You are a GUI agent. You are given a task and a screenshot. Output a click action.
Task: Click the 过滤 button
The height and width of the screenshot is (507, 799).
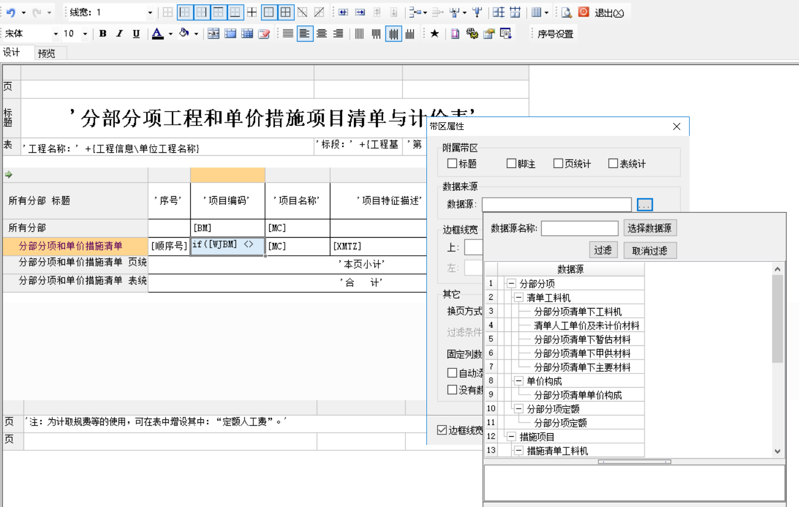(x=602, y=250)
